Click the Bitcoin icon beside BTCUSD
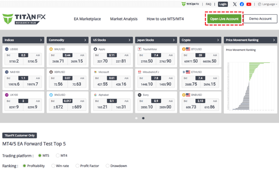Viewport: 279px width, 174px height. coord(184,49)
